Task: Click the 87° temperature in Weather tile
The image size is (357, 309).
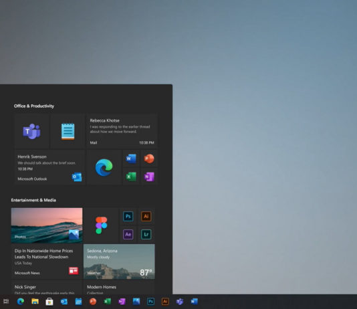Action: 146,272
